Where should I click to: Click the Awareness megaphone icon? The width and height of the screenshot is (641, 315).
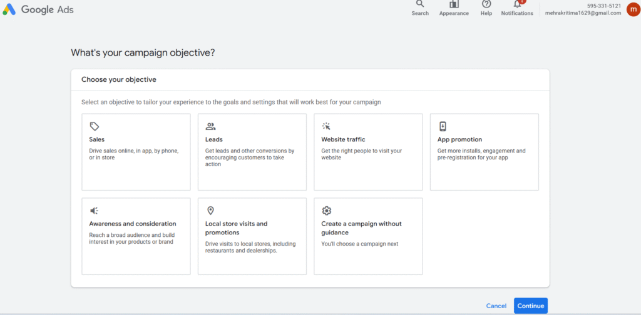95,211
